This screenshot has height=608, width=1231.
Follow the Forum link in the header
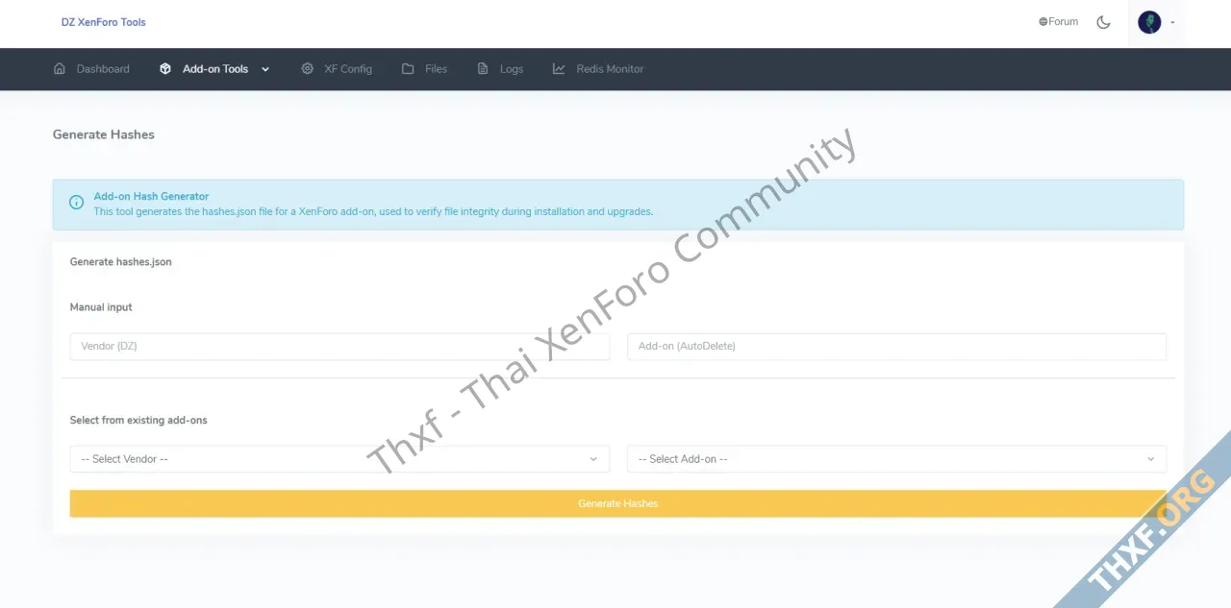(x=1063, y=22)
